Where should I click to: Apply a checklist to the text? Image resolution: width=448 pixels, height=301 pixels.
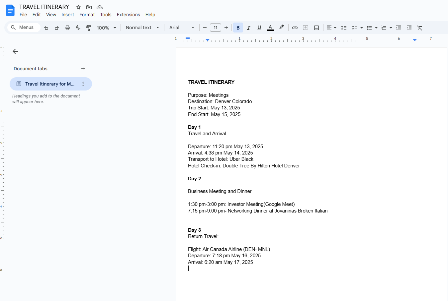click(x=355, y=28)
